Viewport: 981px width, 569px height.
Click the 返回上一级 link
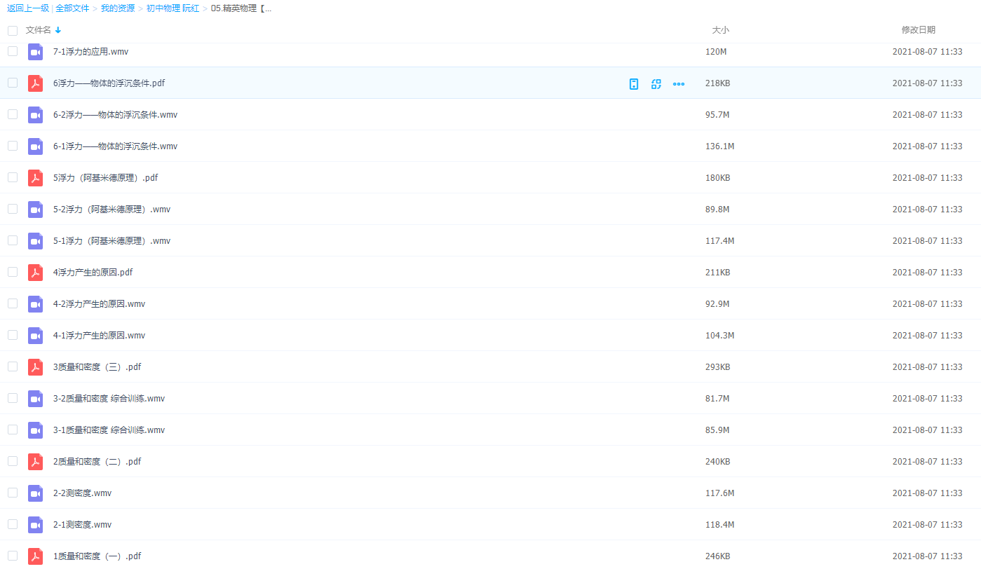click(x=28, y=8)
